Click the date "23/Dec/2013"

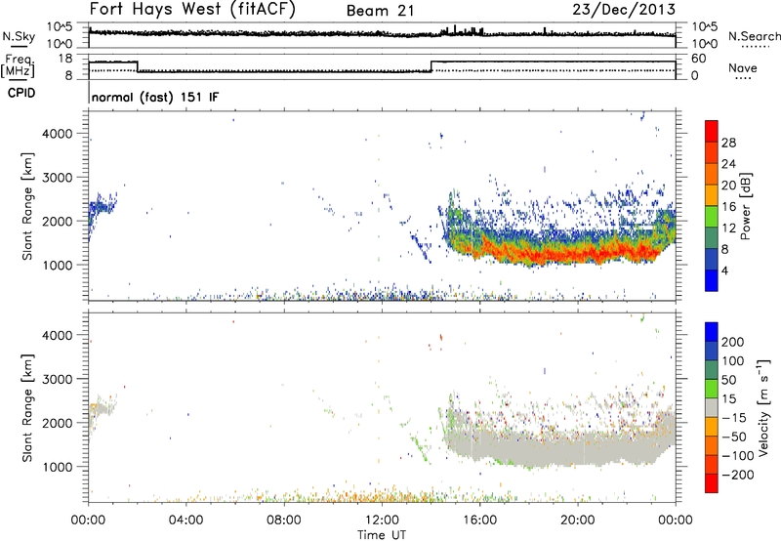click(624, 9)
